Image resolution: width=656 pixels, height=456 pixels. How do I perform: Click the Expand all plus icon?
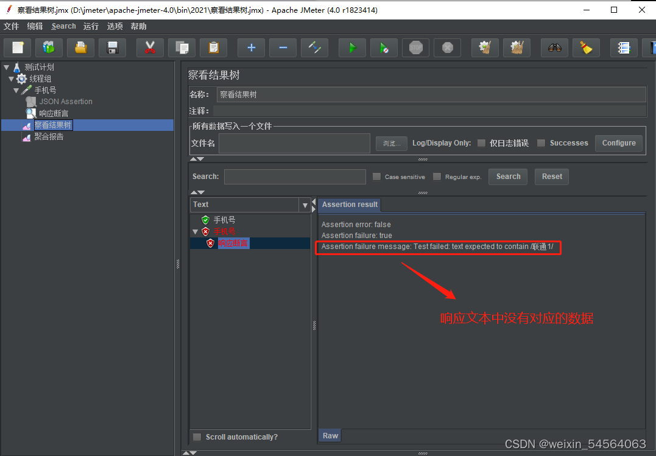251,47
